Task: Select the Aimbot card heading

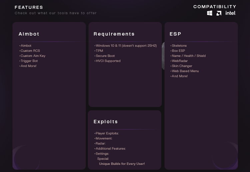Action: (29, 34)
